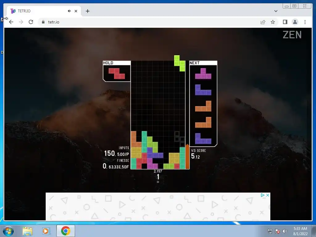The height and width of the screenshot is (237, 316).
Task: Toggle the browser side panel
Action: pos(285,22)
